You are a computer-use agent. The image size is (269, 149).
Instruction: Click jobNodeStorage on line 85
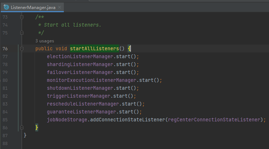(67, 120)
